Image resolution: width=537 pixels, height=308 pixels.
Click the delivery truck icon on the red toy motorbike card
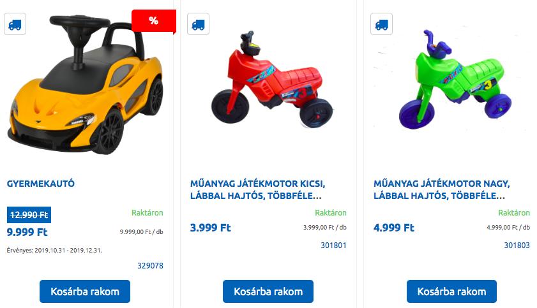199,24
